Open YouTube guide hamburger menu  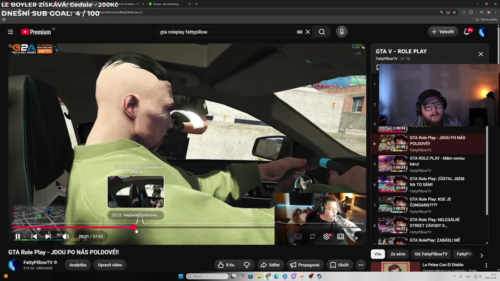pyautogui.click(x=11, y=32)
